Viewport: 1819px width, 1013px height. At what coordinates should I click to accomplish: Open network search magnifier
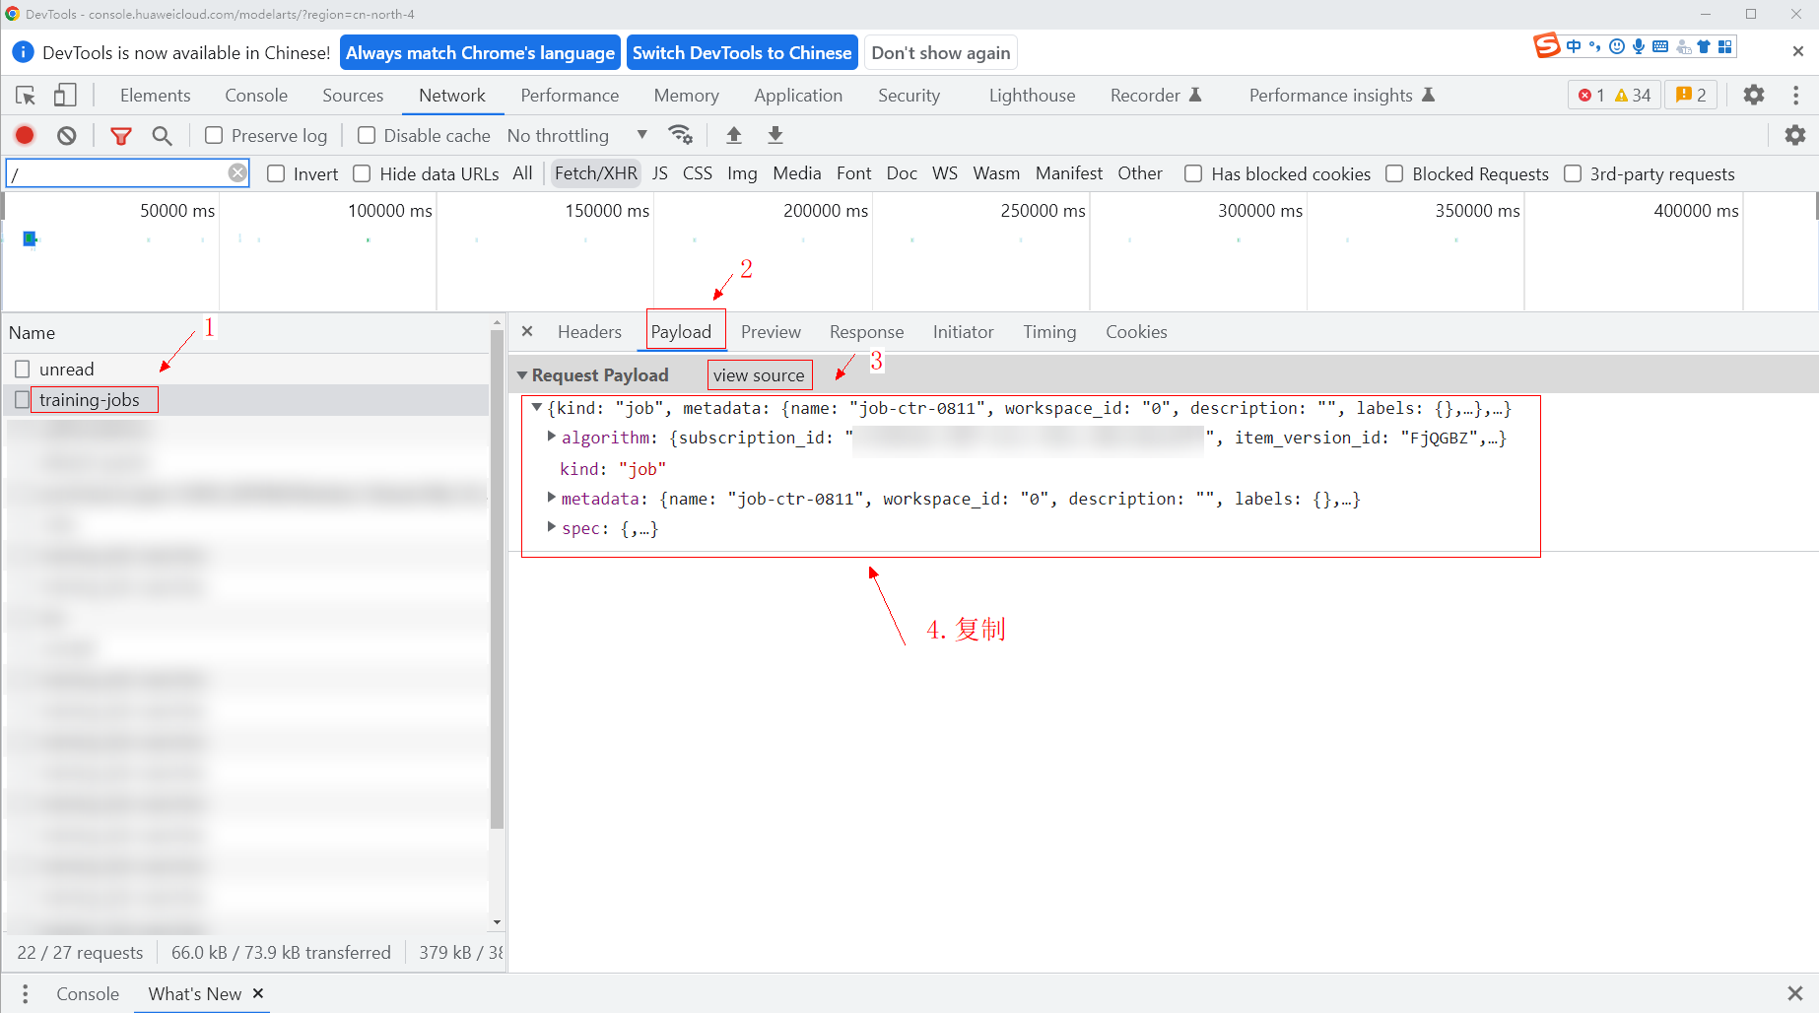163,136
